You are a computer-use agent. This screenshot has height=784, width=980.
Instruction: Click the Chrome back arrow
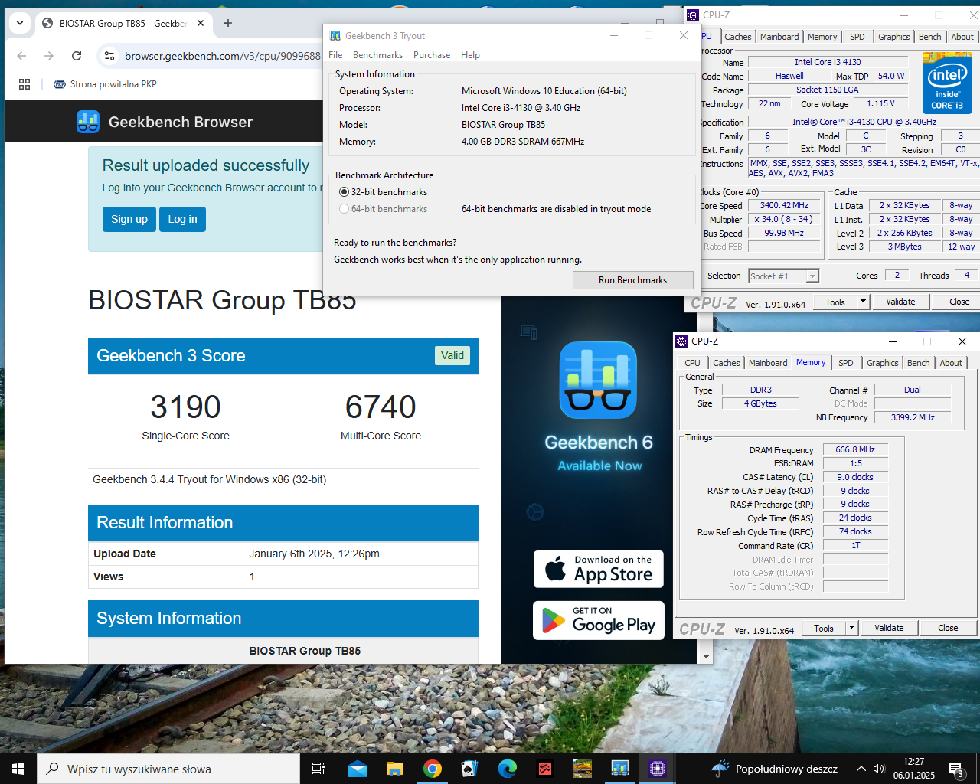pos(21,56)
